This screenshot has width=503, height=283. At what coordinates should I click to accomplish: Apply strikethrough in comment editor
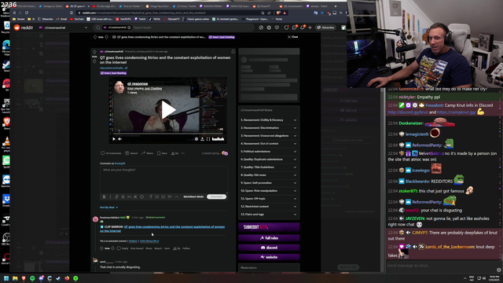point(123,197)
